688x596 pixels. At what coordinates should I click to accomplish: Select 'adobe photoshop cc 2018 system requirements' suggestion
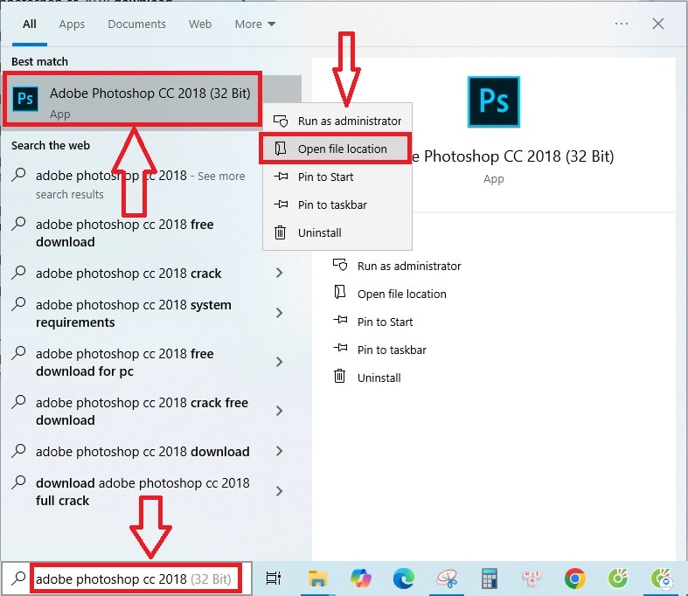[134, 314]
